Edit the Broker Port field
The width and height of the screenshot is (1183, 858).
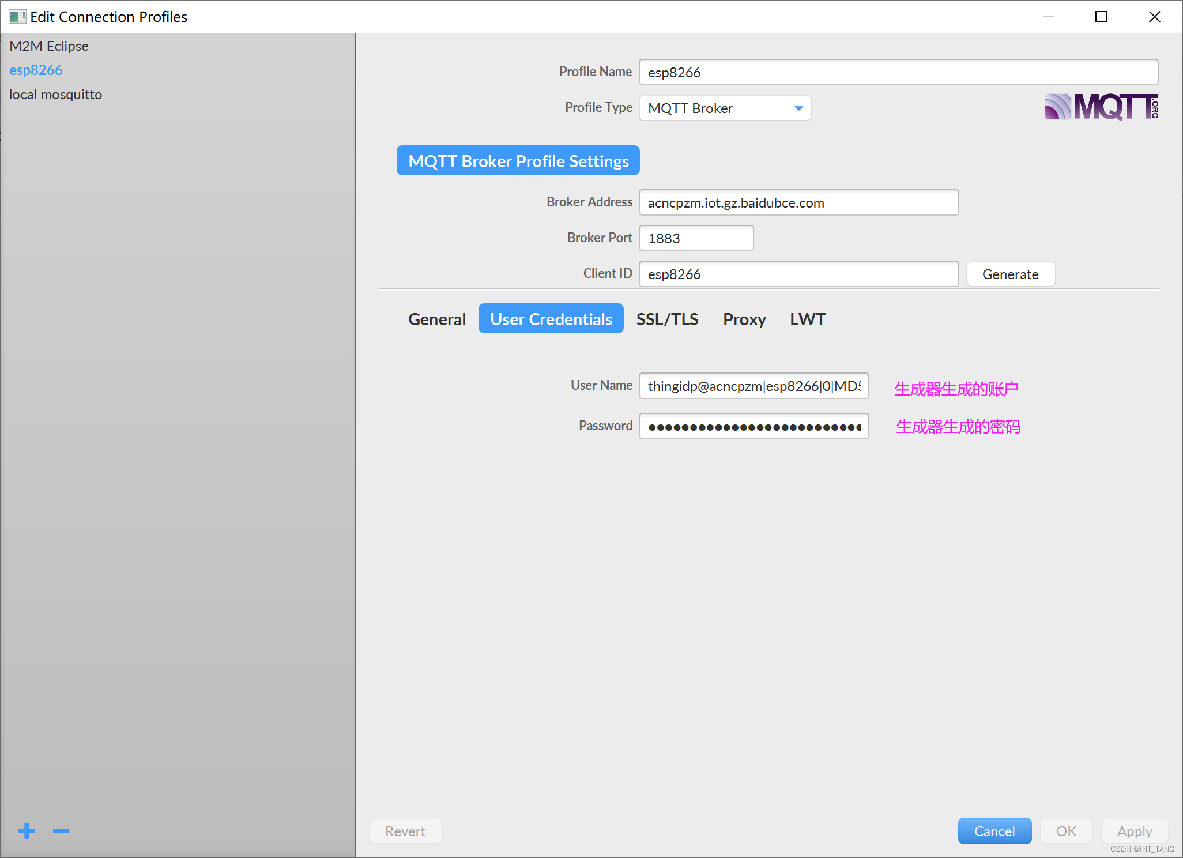point(696,238)
